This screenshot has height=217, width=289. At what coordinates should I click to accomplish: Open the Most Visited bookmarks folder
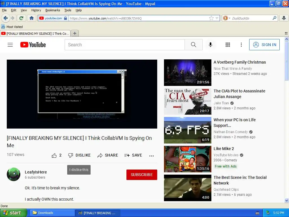[12, 27]
